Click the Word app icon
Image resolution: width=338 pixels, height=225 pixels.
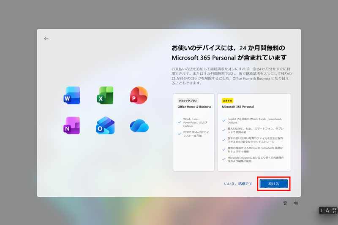tap(72, 95)
